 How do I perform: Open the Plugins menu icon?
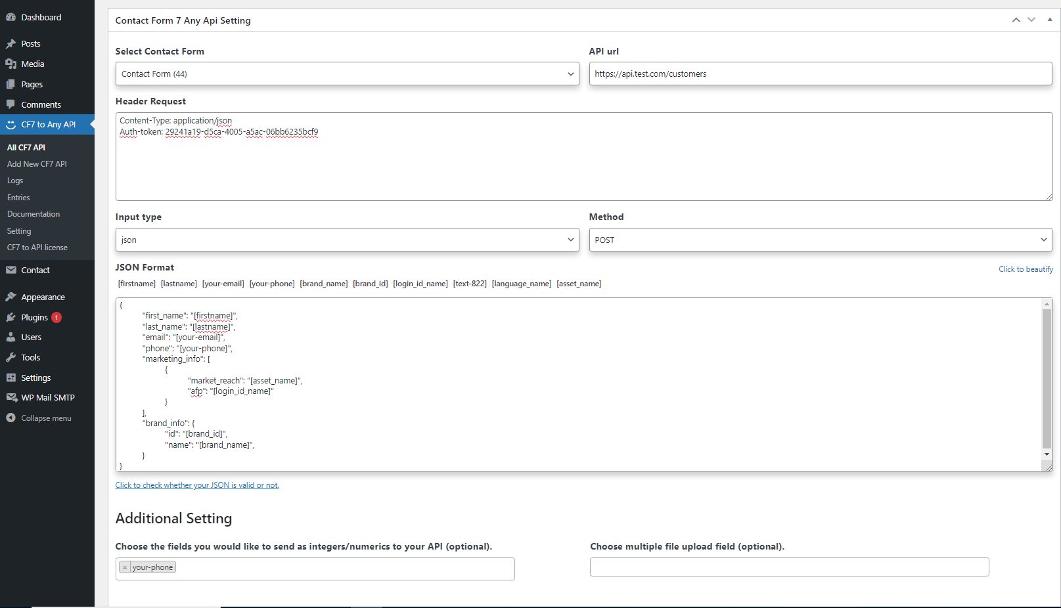[11, 317]
